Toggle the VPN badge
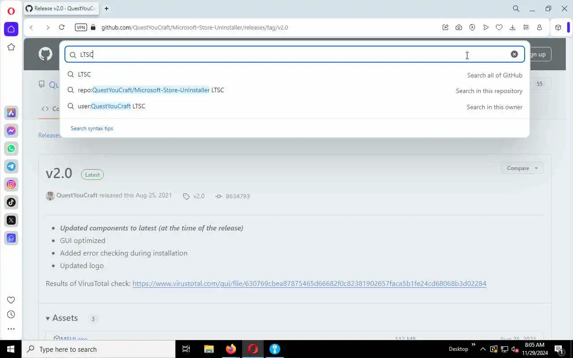573x358 pixels. click(81, 27)
